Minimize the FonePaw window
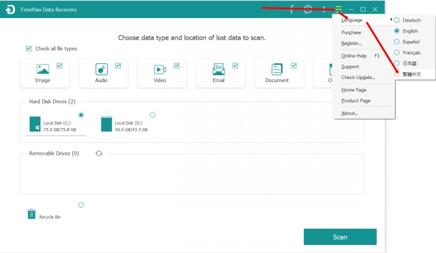The image size is (436, 253). [351, 9]
